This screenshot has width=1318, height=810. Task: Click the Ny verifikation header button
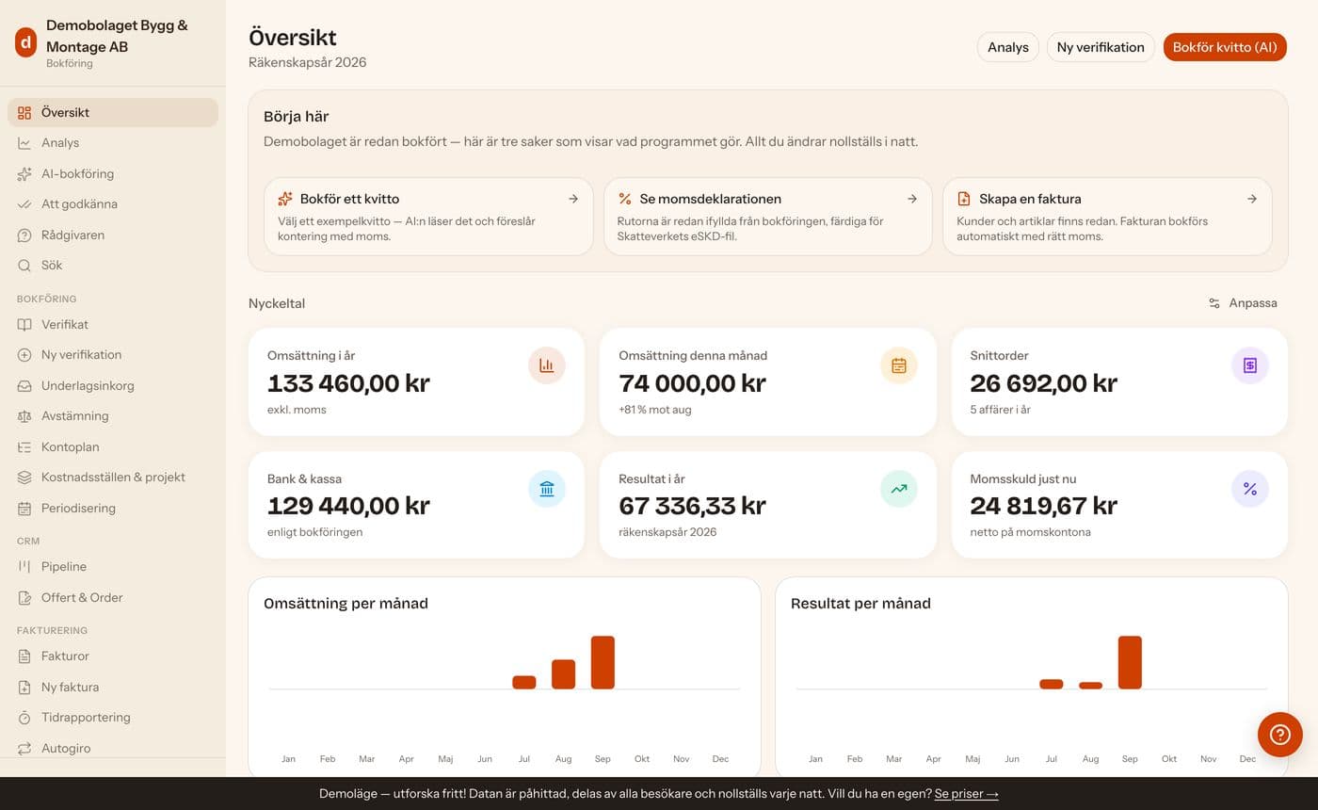click(1101, 47)
